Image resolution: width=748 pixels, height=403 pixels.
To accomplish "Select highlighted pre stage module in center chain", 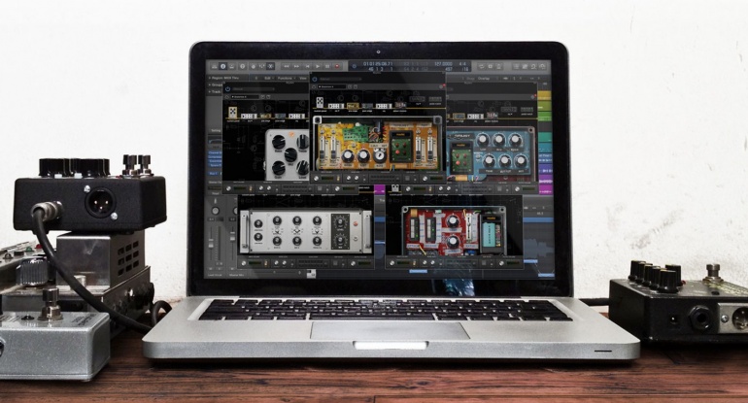I will [x=353, y=106].
